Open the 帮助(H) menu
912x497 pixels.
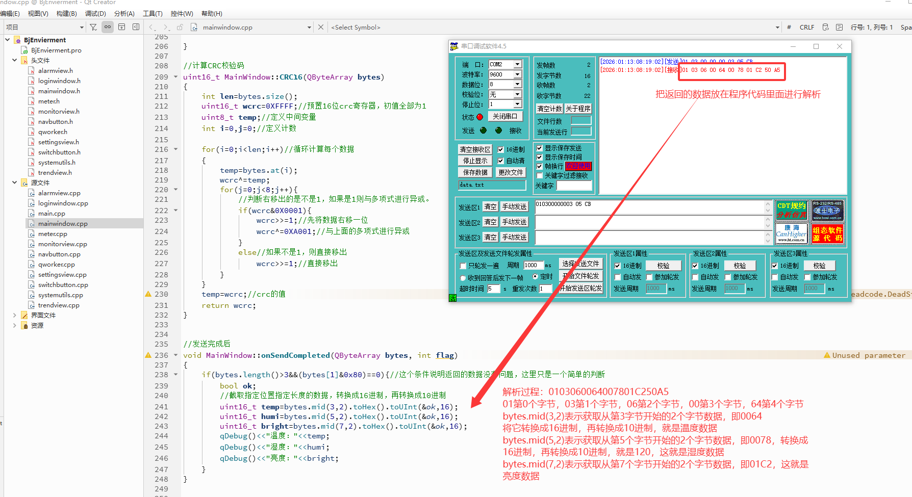tap(212, 13)
